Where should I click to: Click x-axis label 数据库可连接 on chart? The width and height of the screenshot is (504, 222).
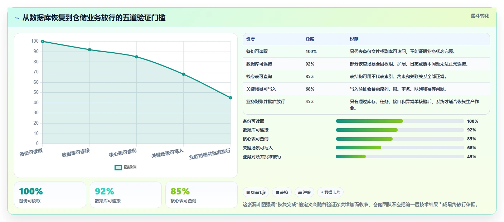(76, 153)
